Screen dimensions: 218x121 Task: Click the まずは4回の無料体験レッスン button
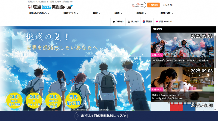101,116
